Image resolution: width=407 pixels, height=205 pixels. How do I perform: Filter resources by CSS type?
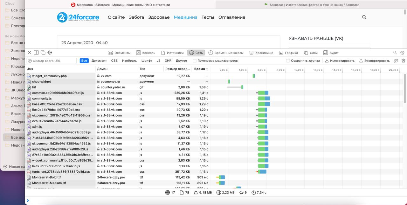(114, 61)
